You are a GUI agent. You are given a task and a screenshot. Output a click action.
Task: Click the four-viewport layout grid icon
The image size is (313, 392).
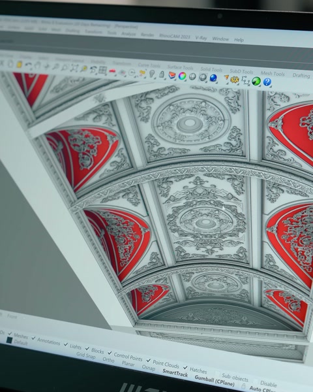[102, 71]
